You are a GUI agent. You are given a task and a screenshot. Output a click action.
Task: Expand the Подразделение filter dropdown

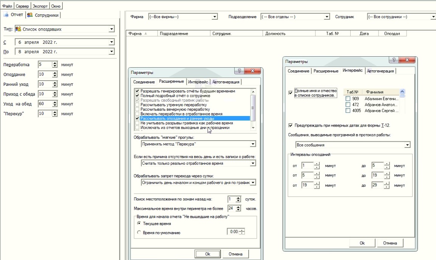tap(327, 17)
